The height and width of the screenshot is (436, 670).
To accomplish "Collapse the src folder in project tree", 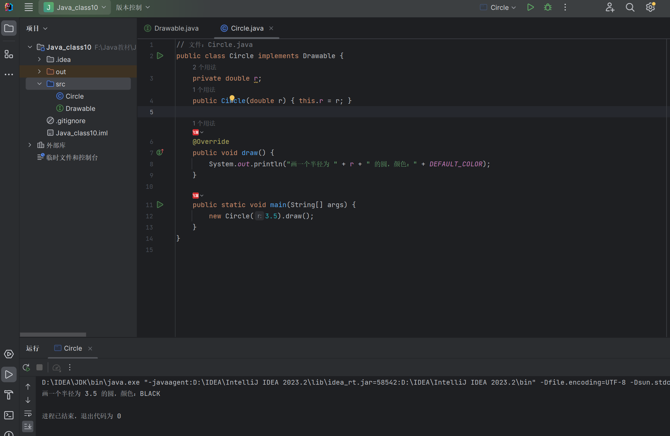I will 39,84.
